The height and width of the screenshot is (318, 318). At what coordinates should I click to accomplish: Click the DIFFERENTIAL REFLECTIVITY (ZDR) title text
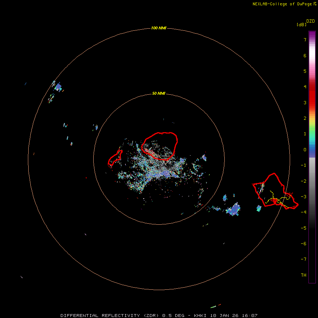click(110, 316)
